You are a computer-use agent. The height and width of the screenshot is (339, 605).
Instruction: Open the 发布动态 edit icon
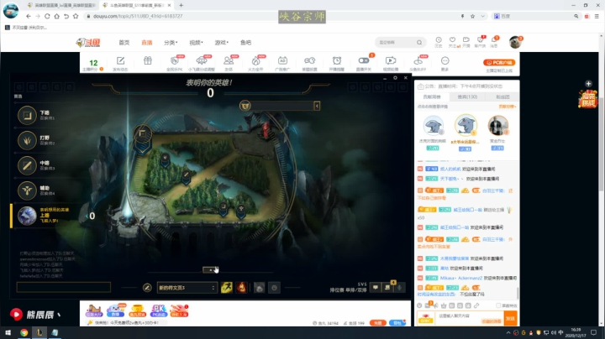tap(120, 61)
